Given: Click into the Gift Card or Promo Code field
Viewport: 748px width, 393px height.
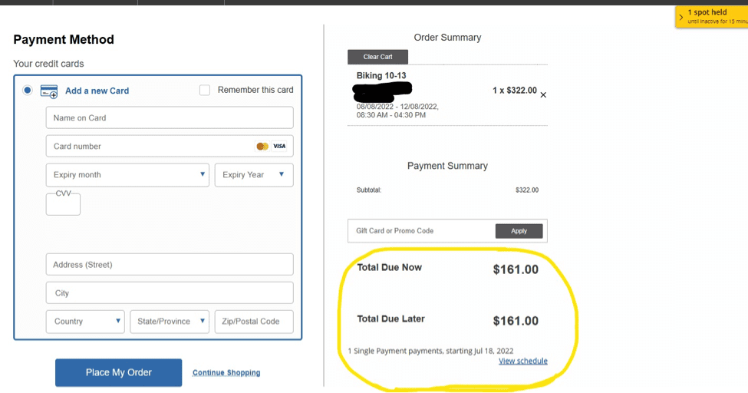Looking at the screenshot, I should 422,230.
